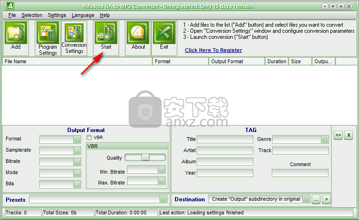This screenshot has height=220, width=359.
Task: Open the About toolbar icon
Action: [138, 33]
